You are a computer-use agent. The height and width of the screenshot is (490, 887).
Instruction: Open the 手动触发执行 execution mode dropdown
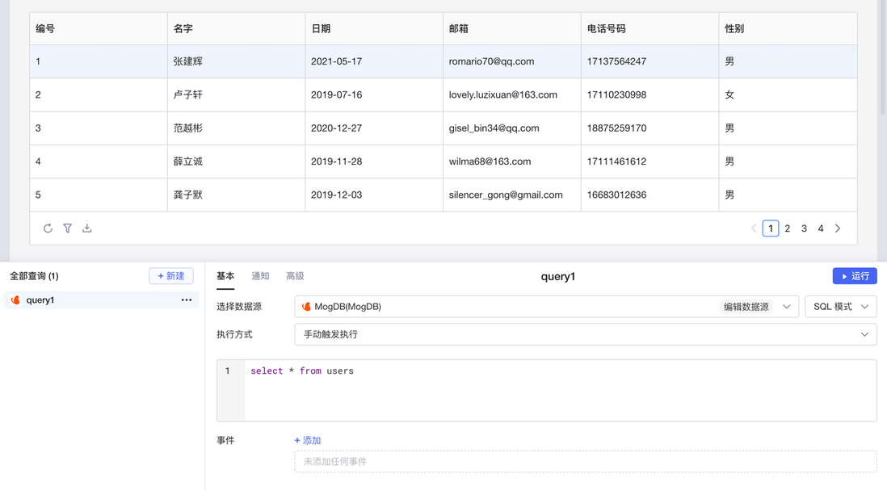586,334
